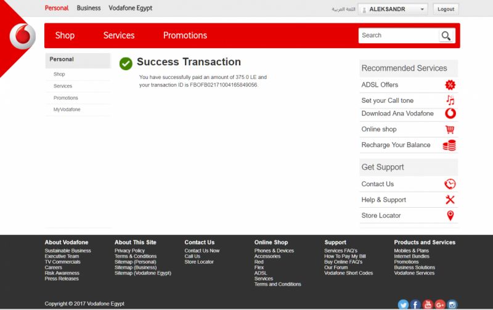This screenshot has height=310, width=493.
Task: Open Vodafone Facebook page icon
Action: tap(415, 304)
